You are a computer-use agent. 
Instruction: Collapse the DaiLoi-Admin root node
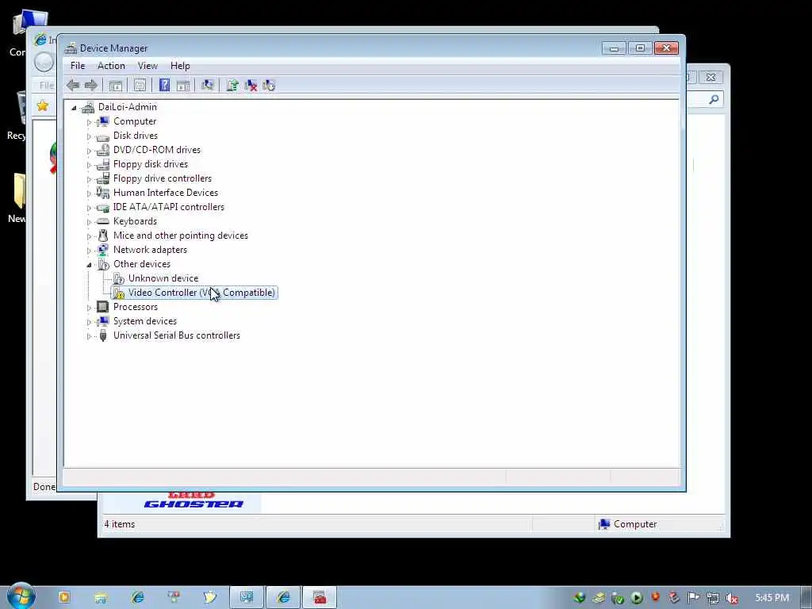pyautogui.click(x=74, y=108)
